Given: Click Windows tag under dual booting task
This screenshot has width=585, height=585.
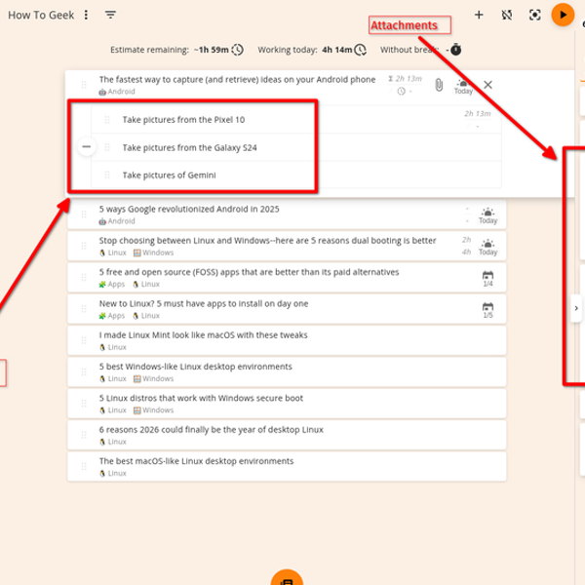Looking at the screenshot, I should click(153, 253).
